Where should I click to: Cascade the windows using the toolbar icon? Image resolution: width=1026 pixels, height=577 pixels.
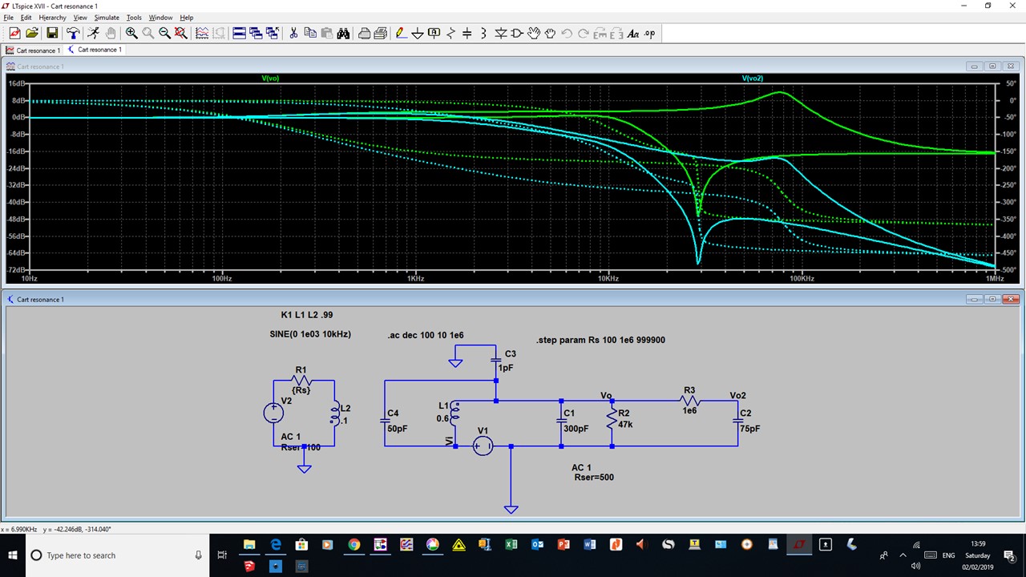[256, 33]
